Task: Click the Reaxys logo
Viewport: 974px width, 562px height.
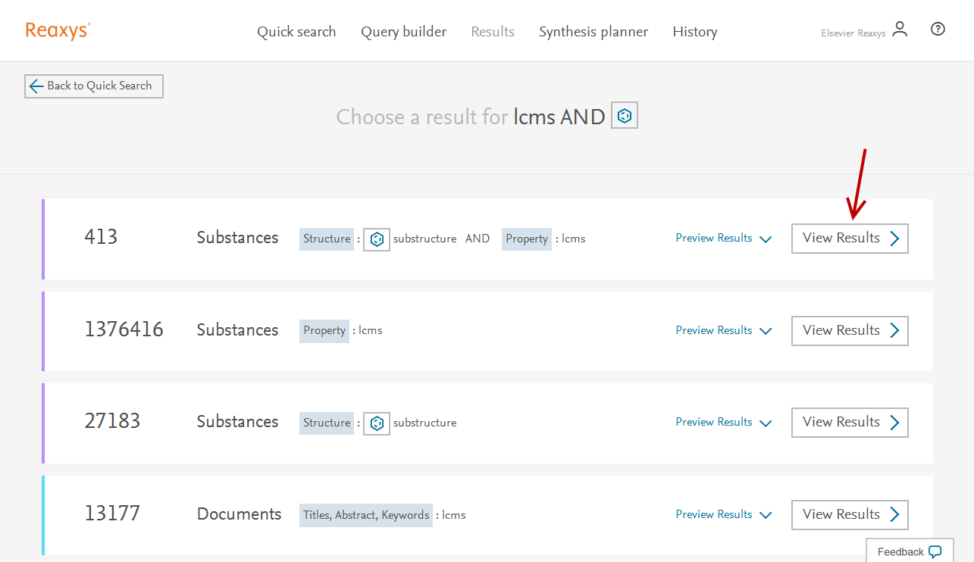Action: tap(58, 30)
